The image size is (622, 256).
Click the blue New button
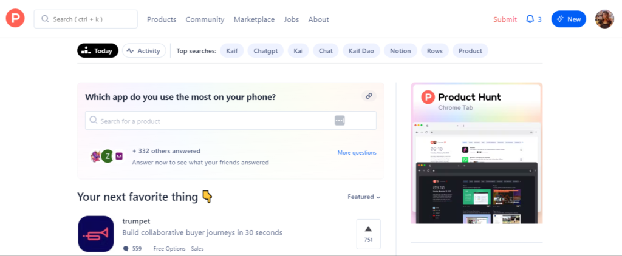pos(569,19)
